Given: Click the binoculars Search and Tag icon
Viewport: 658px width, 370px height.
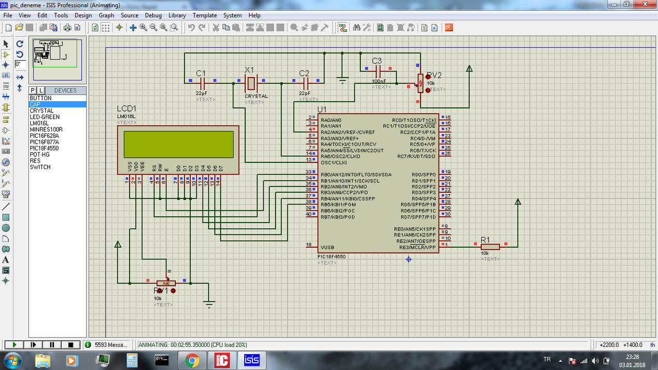Looking at the screenshot, I should coord(356,28).
